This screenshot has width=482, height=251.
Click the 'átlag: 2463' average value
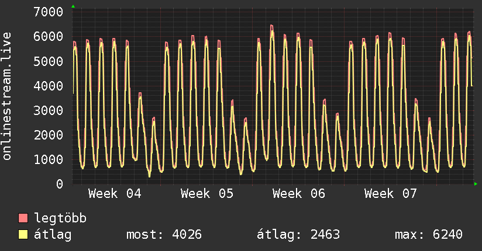pyautogui.click(x=298, y=235)
